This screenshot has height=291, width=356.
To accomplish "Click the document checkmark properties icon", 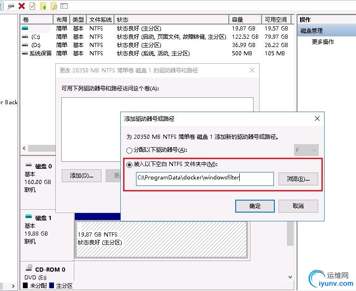I will coord(32,6).
